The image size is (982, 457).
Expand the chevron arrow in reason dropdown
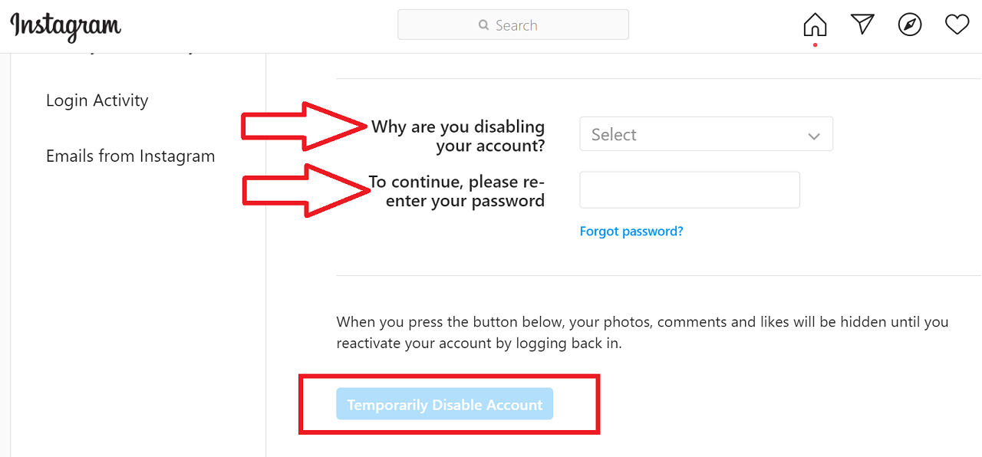point(814,136)
